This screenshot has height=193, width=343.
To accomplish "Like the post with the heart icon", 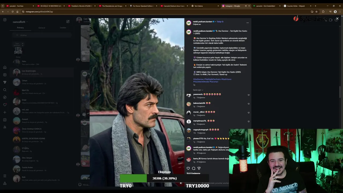I will point(188,168).
